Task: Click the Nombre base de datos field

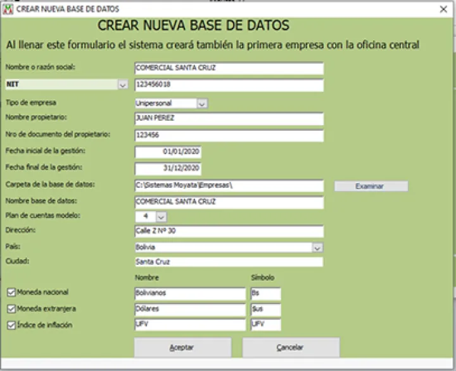Action: coord(229,202)
